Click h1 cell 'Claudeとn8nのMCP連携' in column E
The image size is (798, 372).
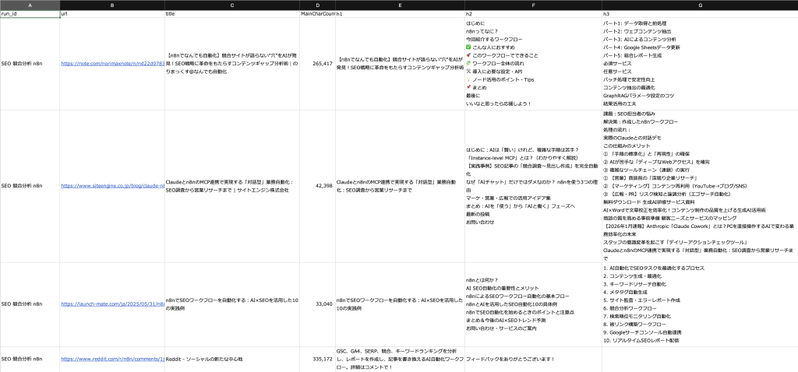point(400,186)
